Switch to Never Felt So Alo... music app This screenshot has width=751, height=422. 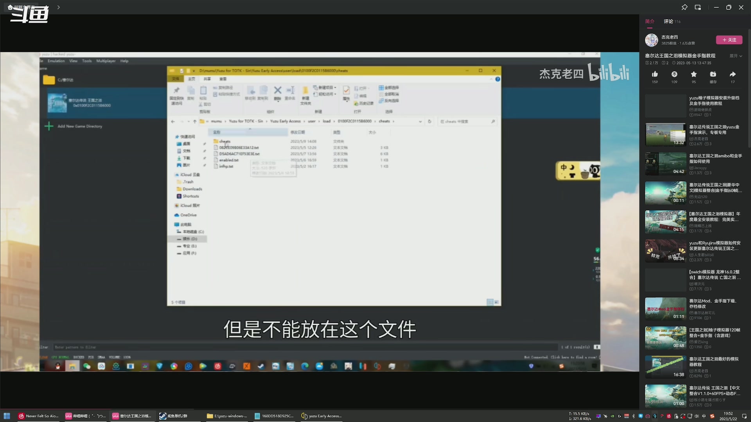tap(39, 416)
